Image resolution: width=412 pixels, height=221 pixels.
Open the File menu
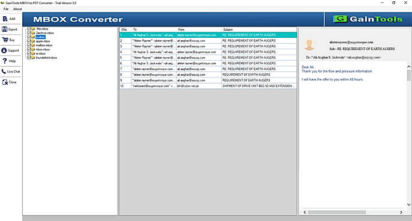(6, 9)
